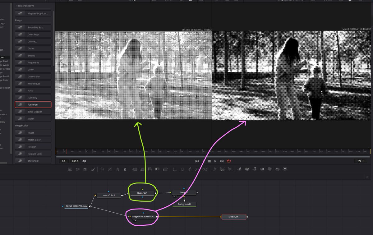The height and width of the screenshot is (235, 373).
Task: Jump to last frame
Action: [x=222, y=161]
